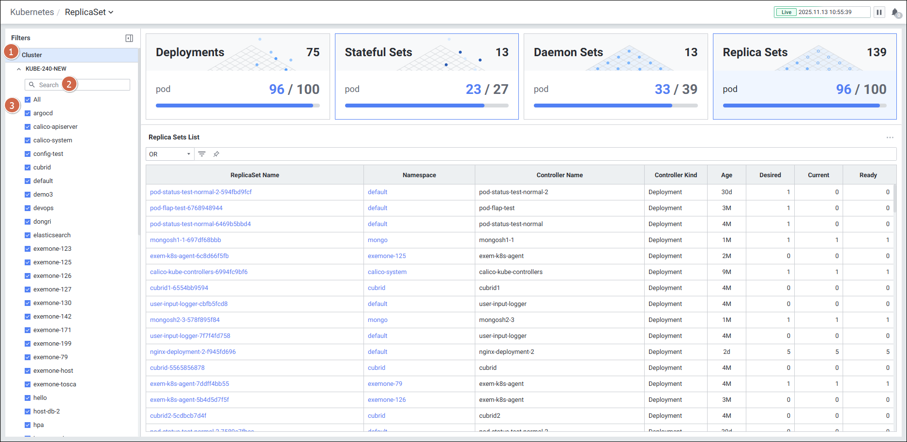
Task: Click the Live status badge
Action: coord(786,12)
